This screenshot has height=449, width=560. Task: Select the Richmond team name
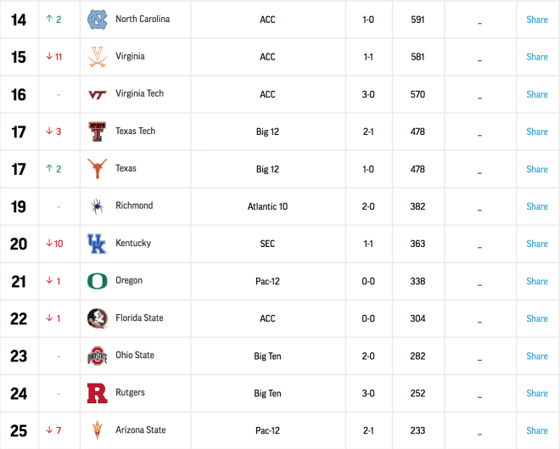pos(134,205)
